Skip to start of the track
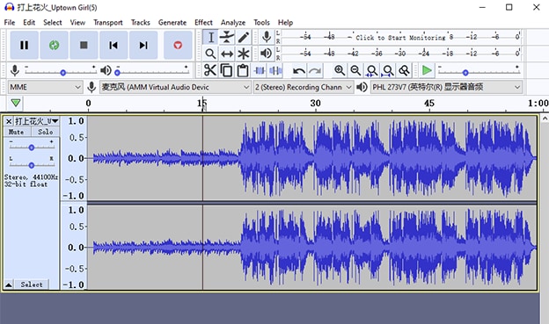 113,45
